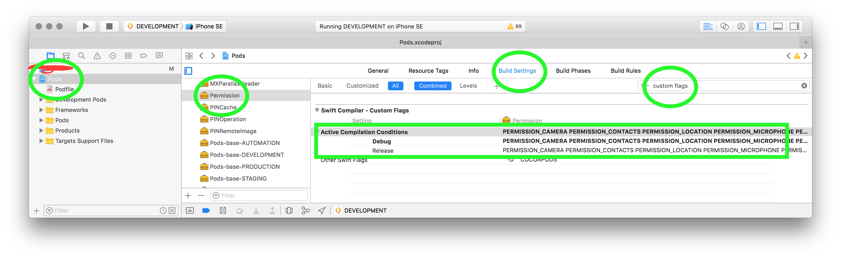Click the Pods breadcrumb in jump bar
The width and height of the screenshot is (841, 259).
click(234, 56)
